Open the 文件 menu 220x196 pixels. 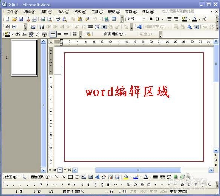tap(12, 12)
